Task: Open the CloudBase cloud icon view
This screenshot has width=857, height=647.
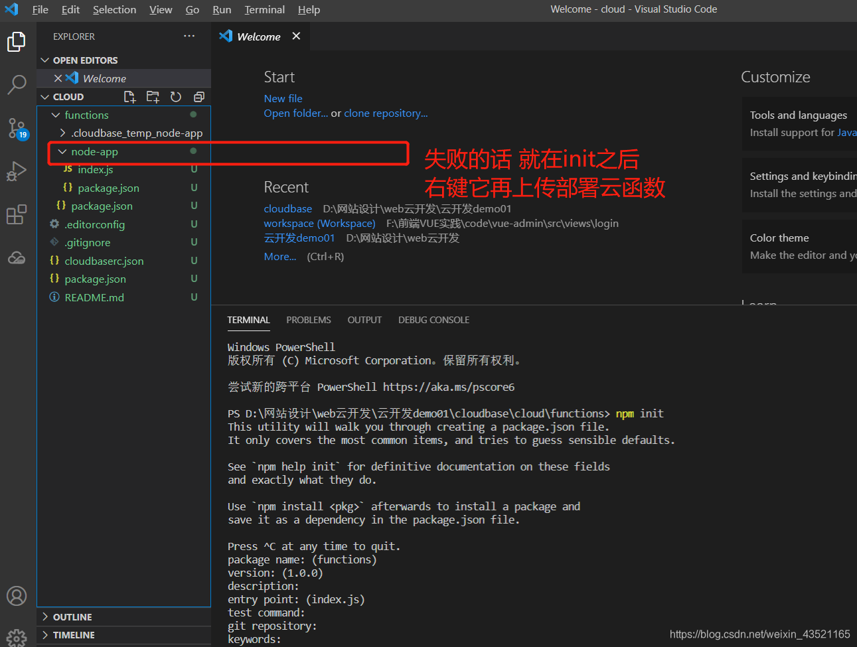Action: [x=17, y=257]
